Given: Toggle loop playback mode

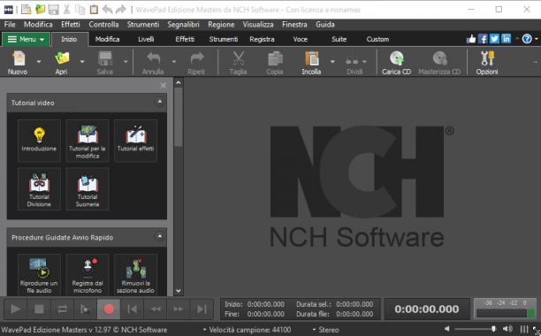Looking at the screenshot, I should [63, 309].
